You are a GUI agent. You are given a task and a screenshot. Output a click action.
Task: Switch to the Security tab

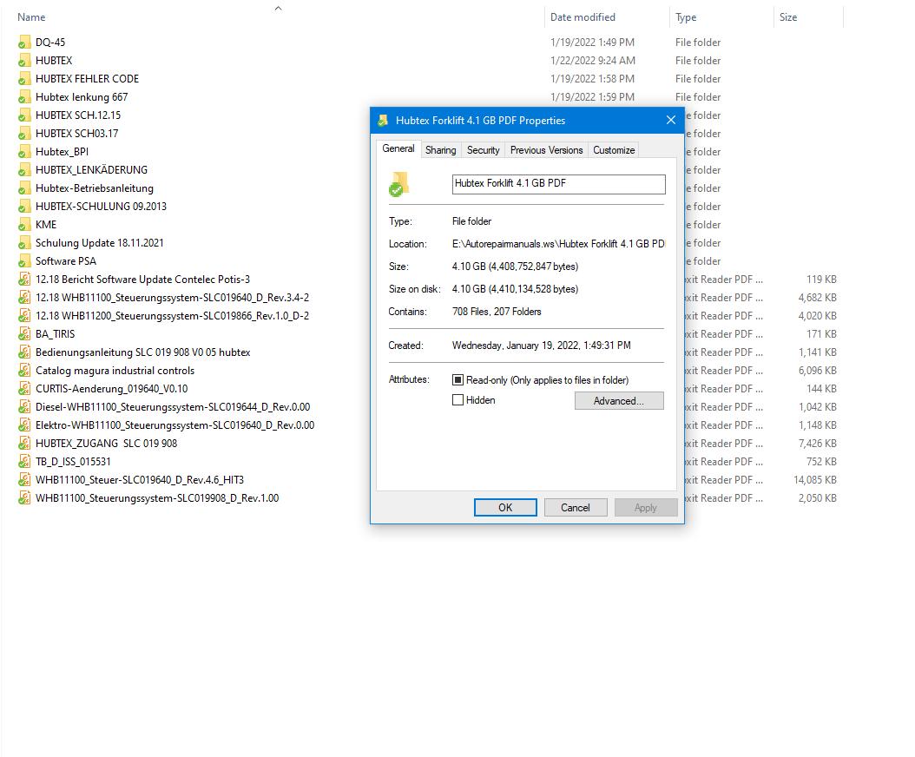(x=484, y=150)
